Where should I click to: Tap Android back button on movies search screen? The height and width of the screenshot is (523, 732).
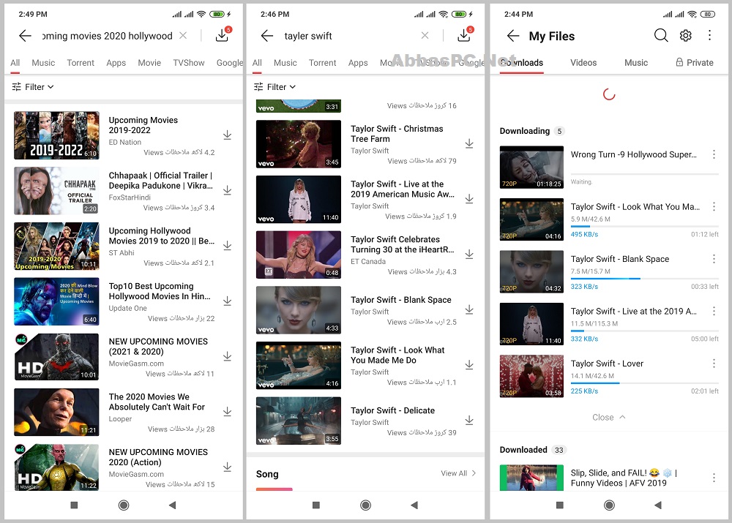[172, 505]
